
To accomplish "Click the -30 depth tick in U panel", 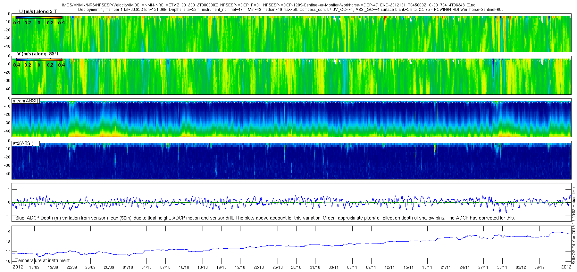I will pyautogui.click(x=7, y=38).
